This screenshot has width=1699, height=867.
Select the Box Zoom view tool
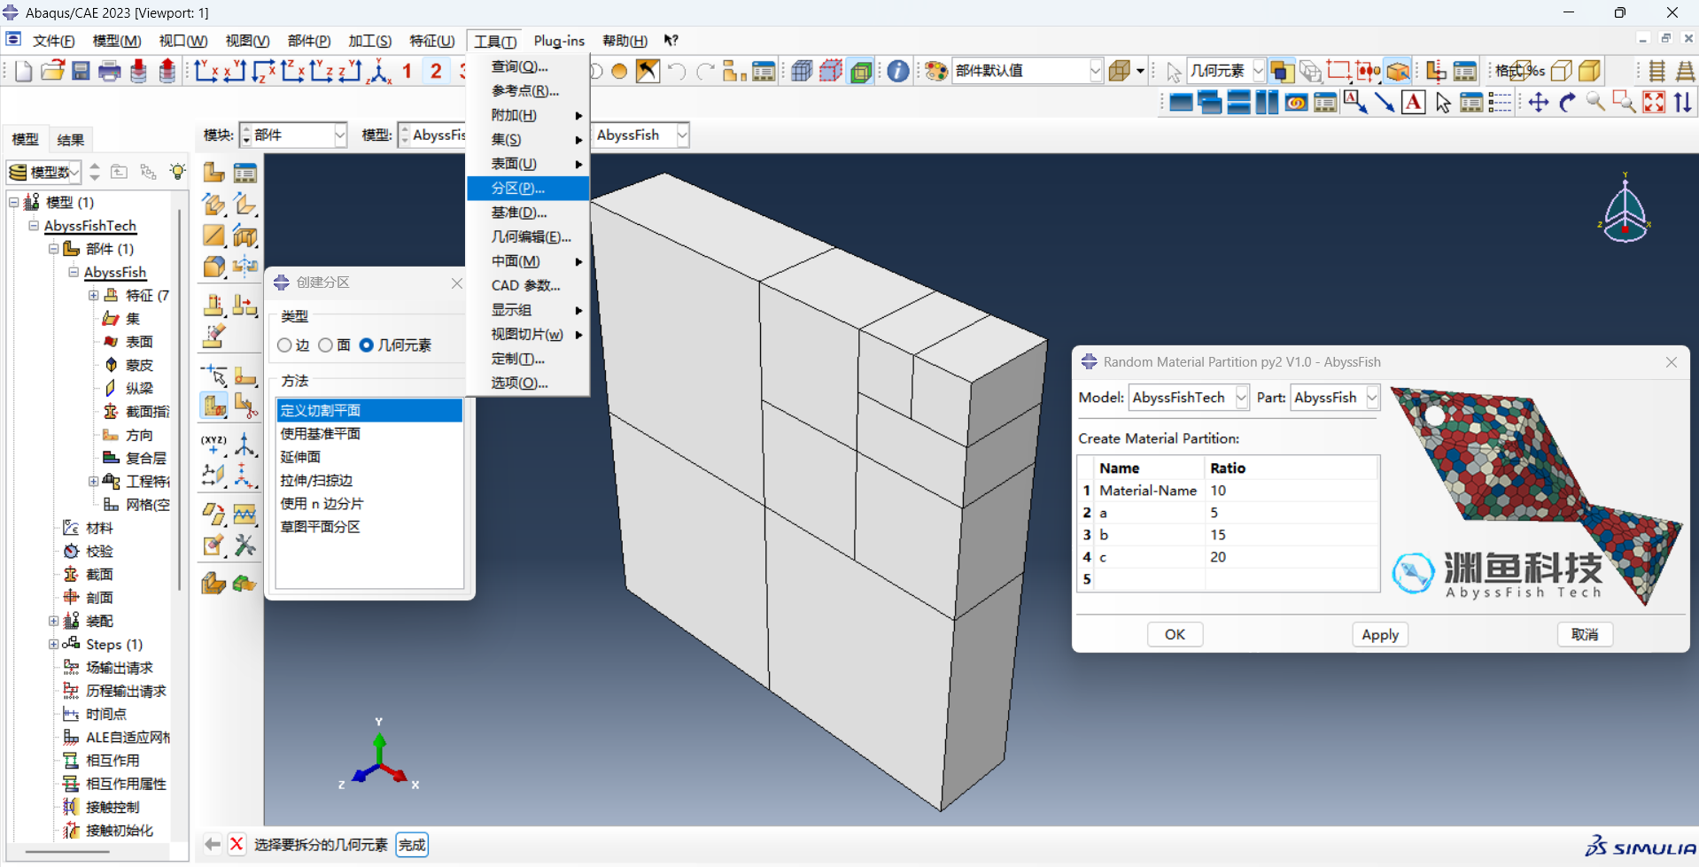[x=1625, y=103]
